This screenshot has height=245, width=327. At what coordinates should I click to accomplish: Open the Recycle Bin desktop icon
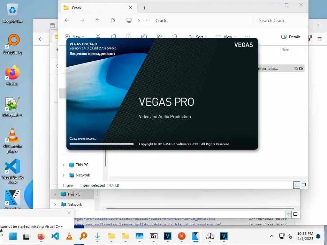click(x=12, y=13)
